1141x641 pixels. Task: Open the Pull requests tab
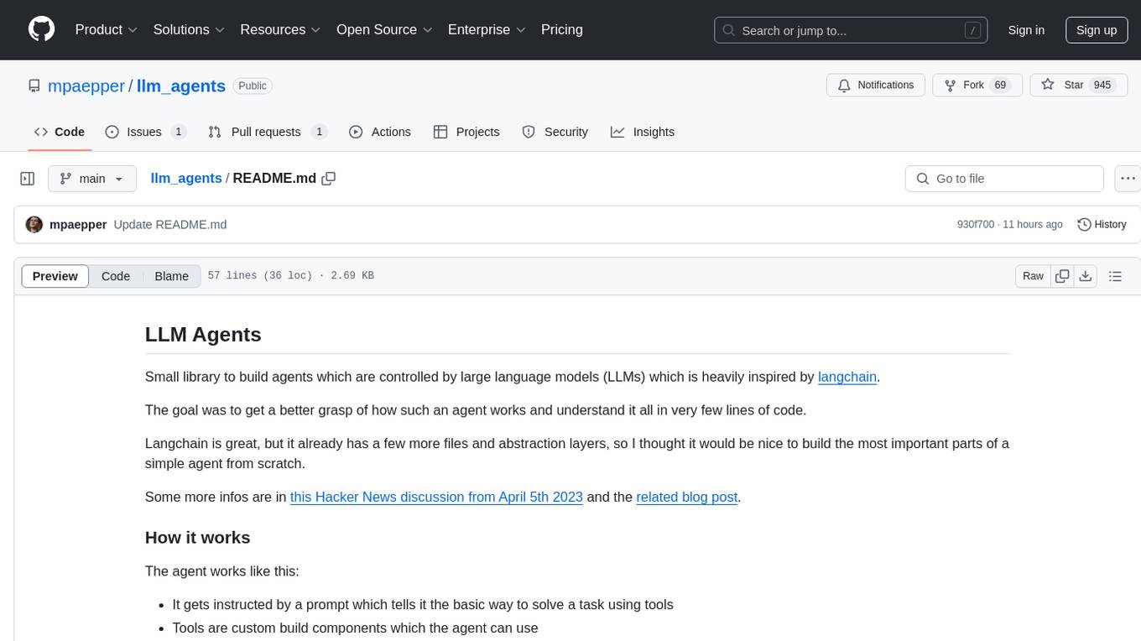(268, 132)
